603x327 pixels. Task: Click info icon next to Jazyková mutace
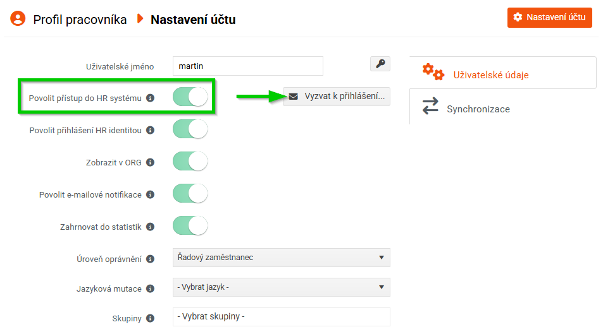pos(150,288)
